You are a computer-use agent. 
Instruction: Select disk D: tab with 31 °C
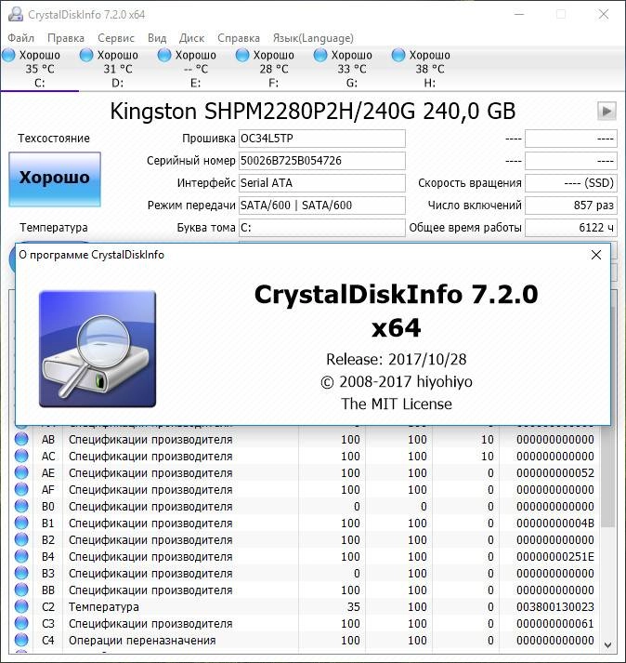117,69
